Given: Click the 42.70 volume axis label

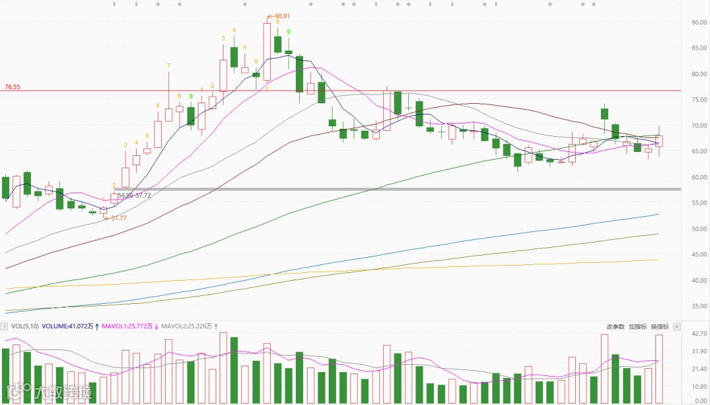Looking at the screenshot, I should [698, 334].
